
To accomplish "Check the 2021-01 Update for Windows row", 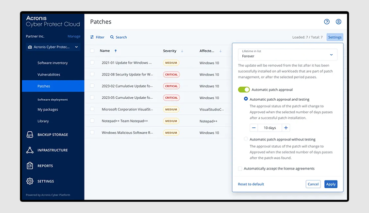I will (x=92, y=62).
